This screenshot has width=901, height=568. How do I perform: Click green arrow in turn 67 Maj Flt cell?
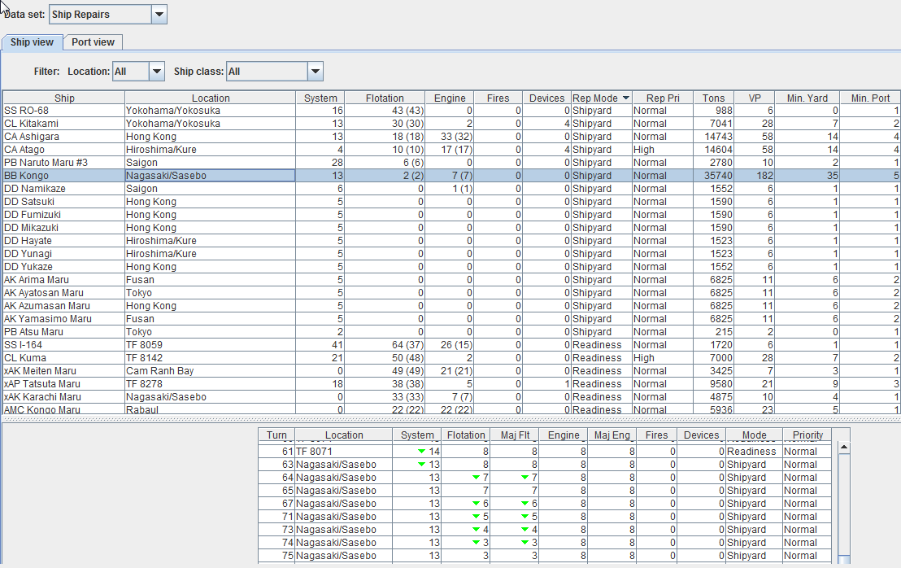pyautogui.click(x=524, y=504)
